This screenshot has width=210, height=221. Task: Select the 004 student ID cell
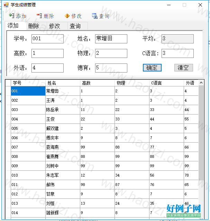[28, 119]
